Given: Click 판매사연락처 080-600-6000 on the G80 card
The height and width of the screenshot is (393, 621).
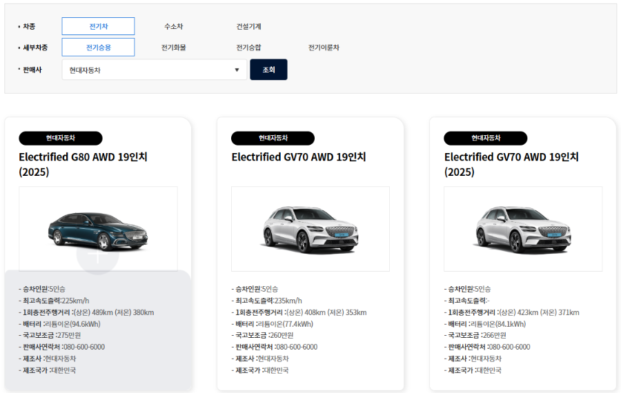Looking at the screenshot, I should [62, 347].
